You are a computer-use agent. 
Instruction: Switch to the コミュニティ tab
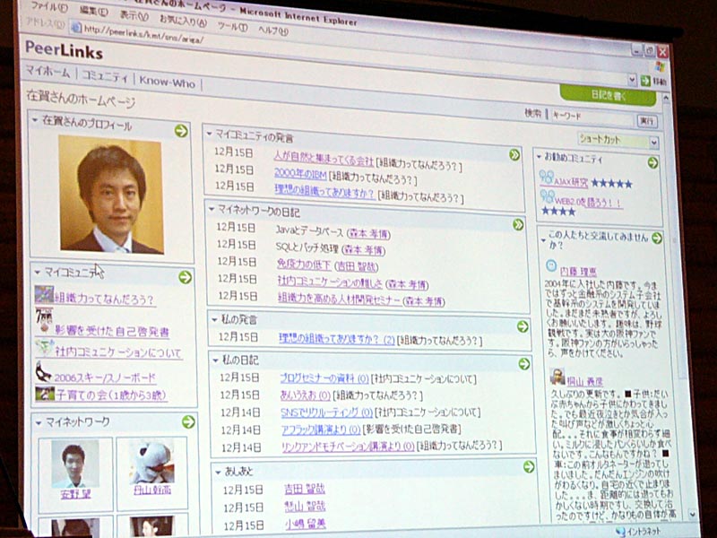[105, 76]
